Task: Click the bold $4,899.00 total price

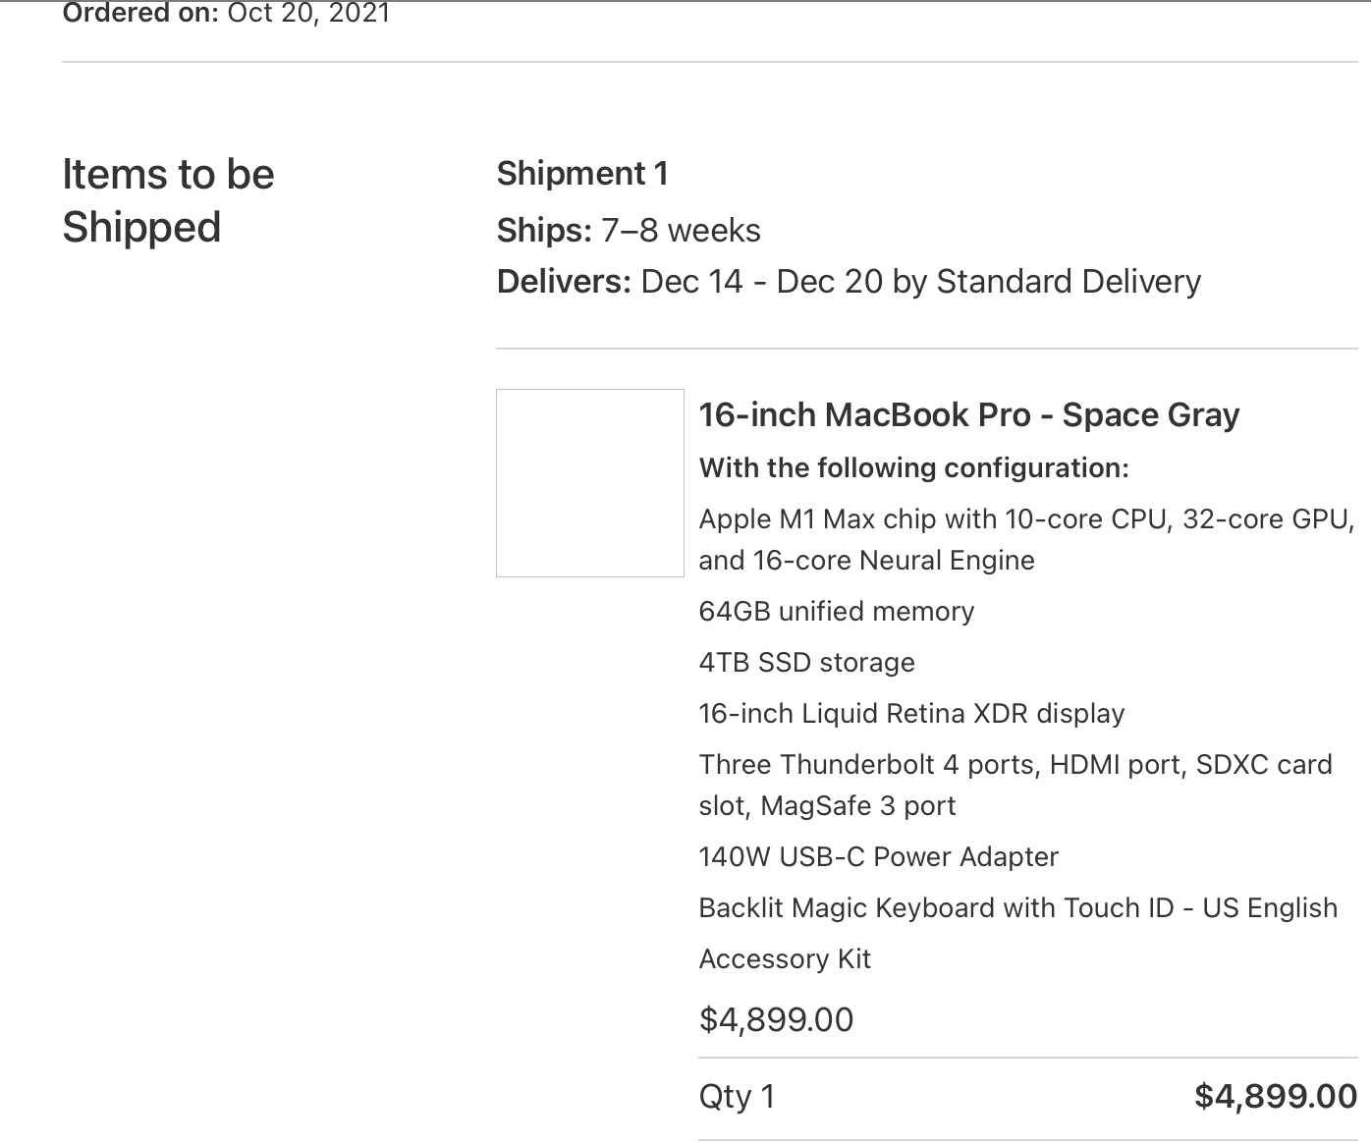Action: coord(1275,1096)
